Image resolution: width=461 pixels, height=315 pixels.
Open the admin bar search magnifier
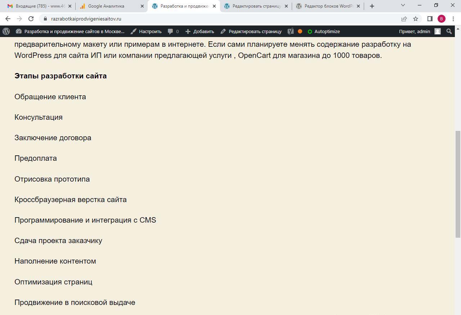(449, 31)
